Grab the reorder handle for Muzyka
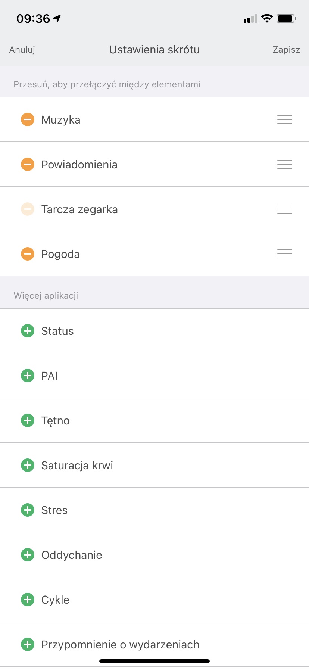This screenshot has width=309, height=669. point(285,119)
